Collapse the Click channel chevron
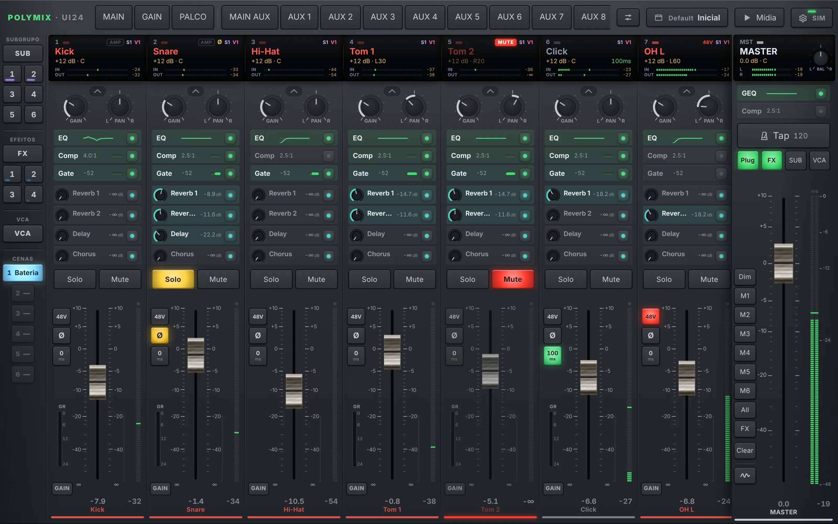838x524 pixels. pos(588,91)
